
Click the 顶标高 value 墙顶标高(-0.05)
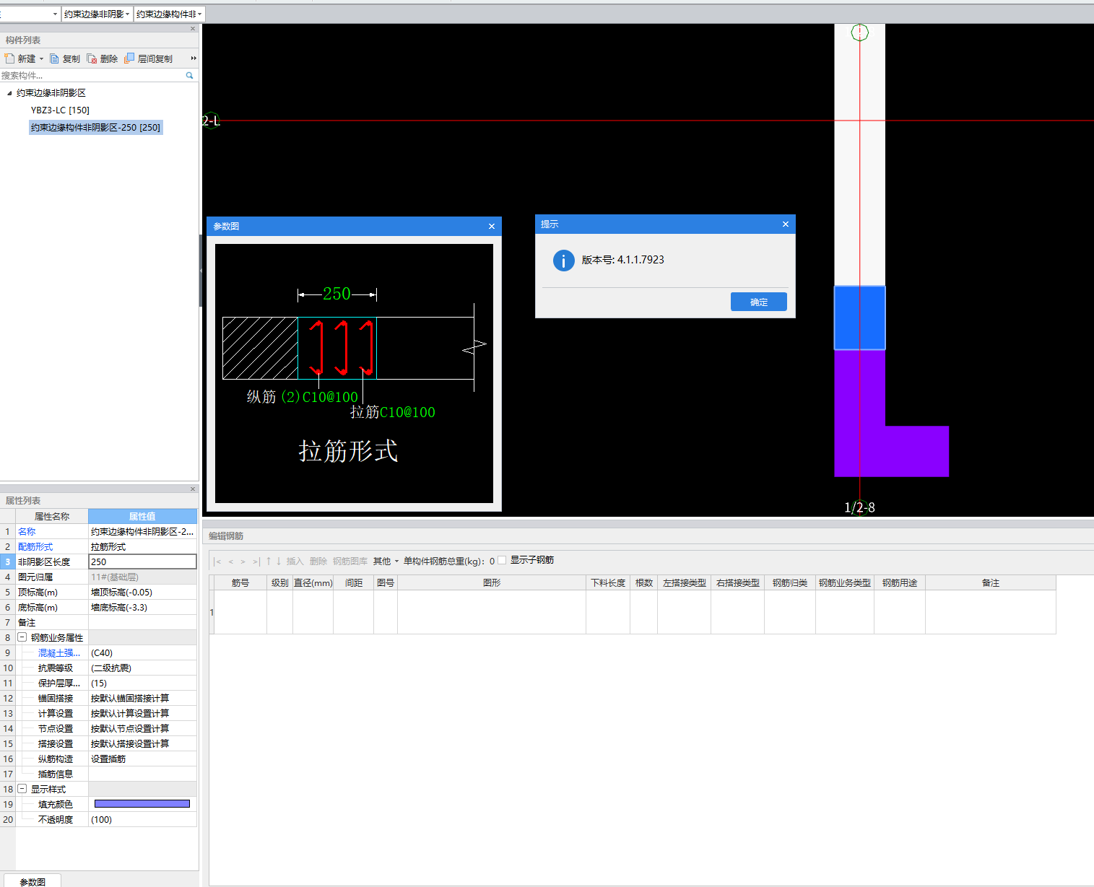(142, 592)
